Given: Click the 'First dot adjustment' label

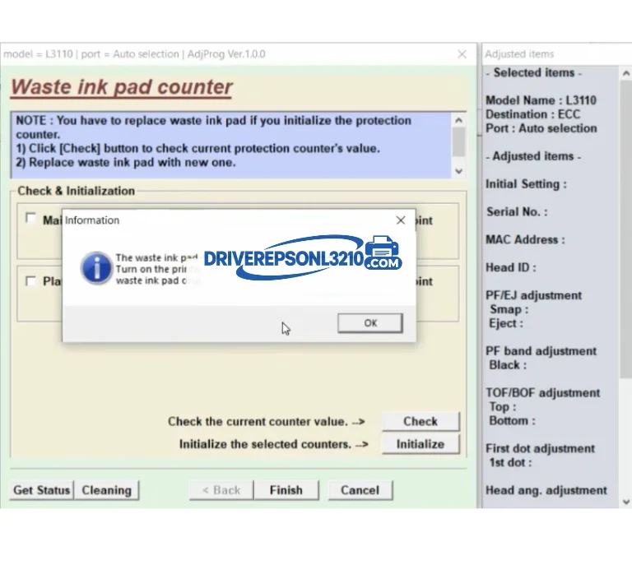Looking at the screenshot, I should point(540,448).
